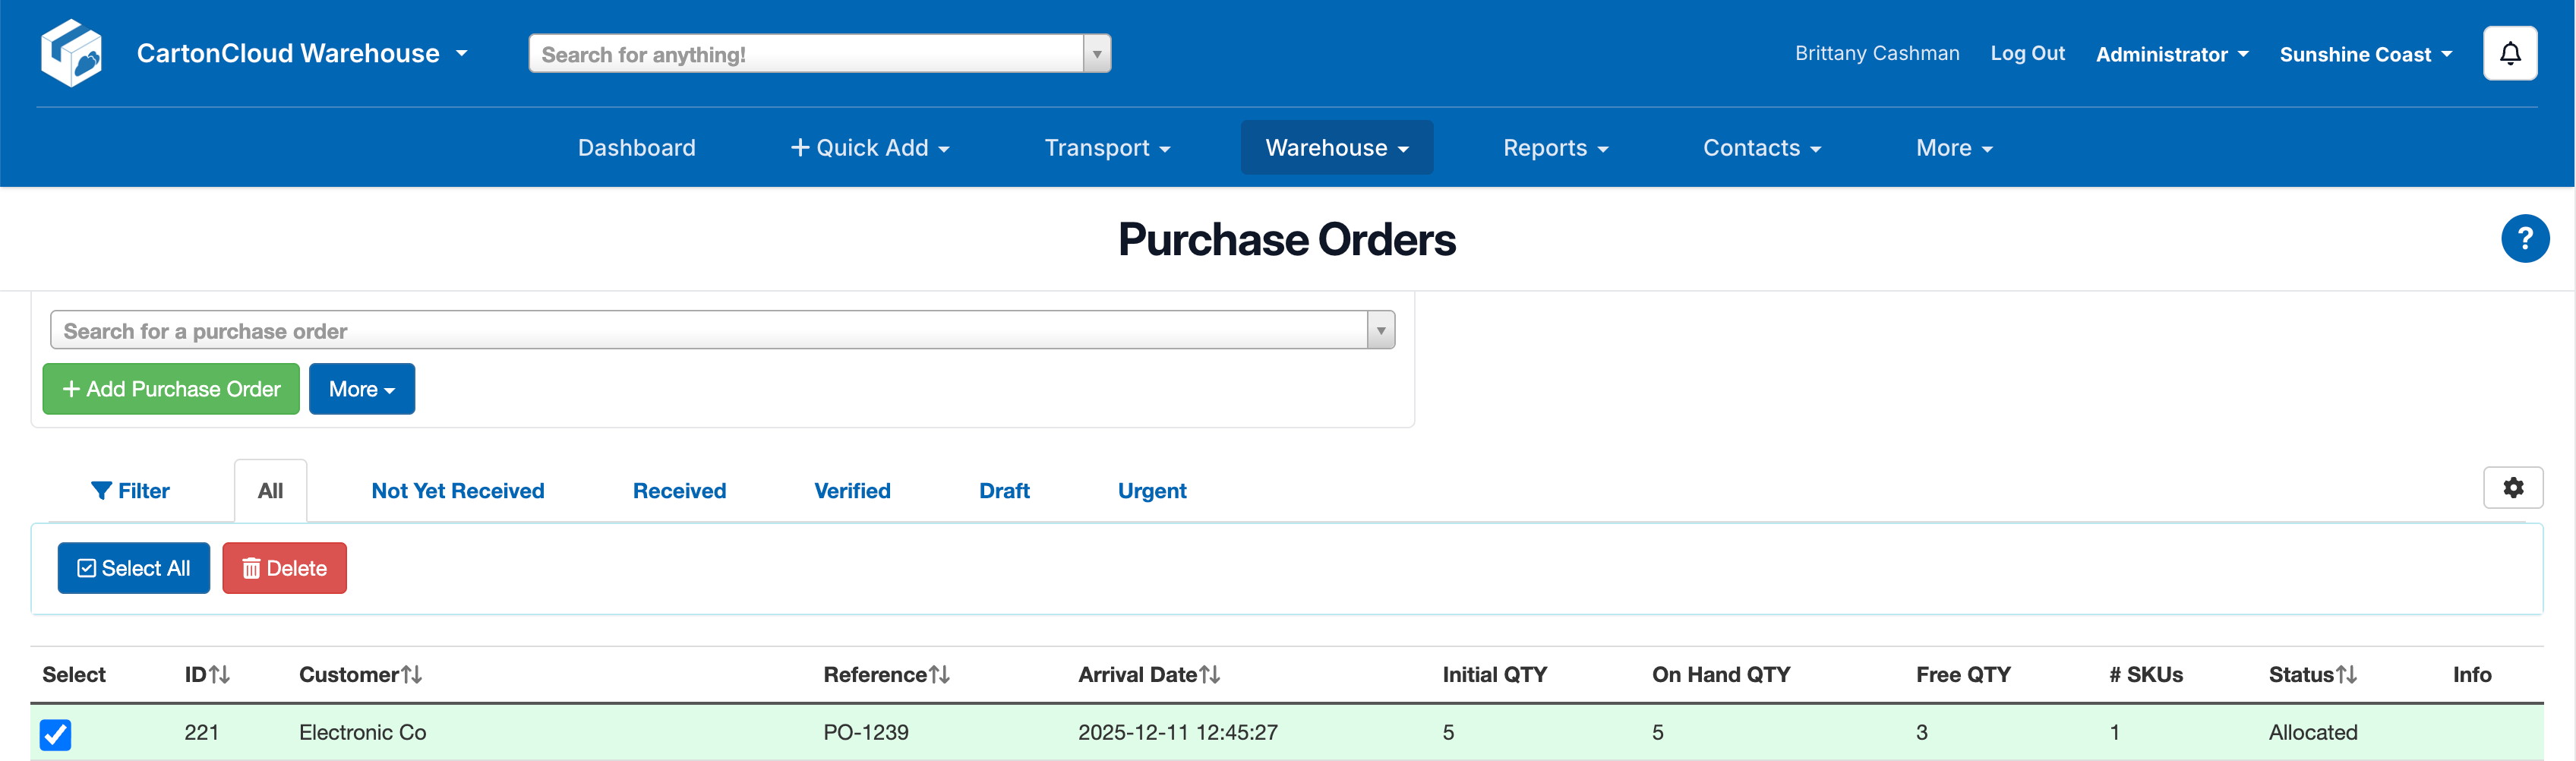Screen dimensions: 2576x761
Task: Expand the global search dropdown arrow
Action: click(x=1097, y=54)
